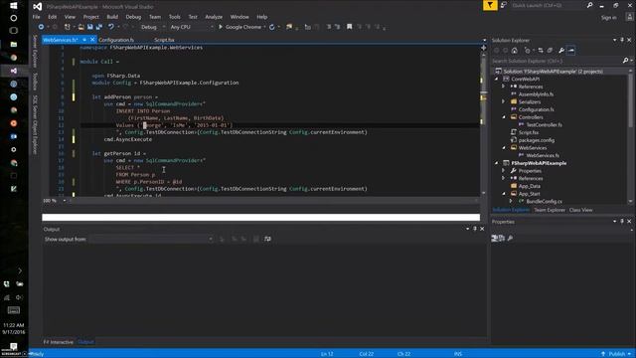Click the New Project toolbar icon
636x358 pixels.
point(68,27)
